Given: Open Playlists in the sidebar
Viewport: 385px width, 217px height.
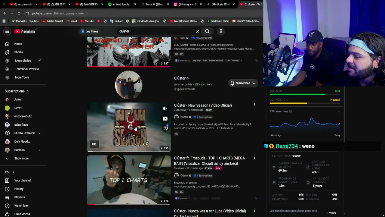Looking at the screenshot, I should 20,197.
